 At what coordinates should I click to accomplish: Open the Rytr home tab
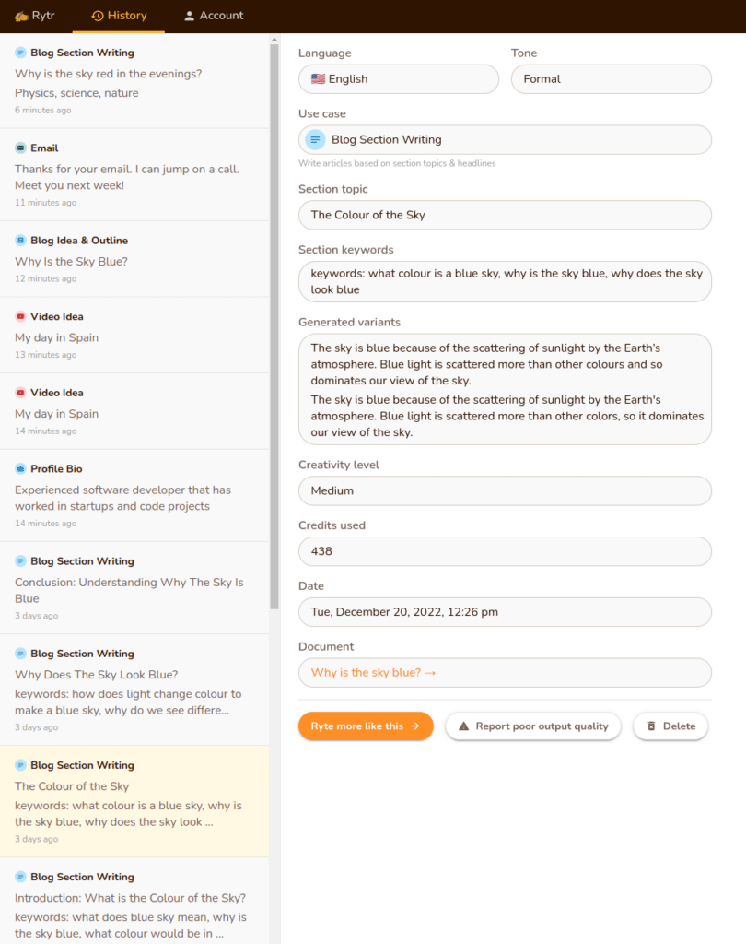[x=35, y=16]
